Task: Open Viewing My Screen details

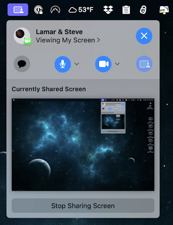Action: point(68,40)
